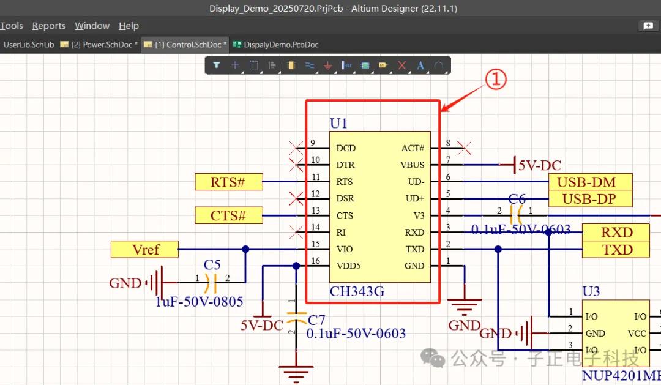Choose the harness/signal entry tool icon
This screenshot has width=661, height=385.
click(346, 65)
